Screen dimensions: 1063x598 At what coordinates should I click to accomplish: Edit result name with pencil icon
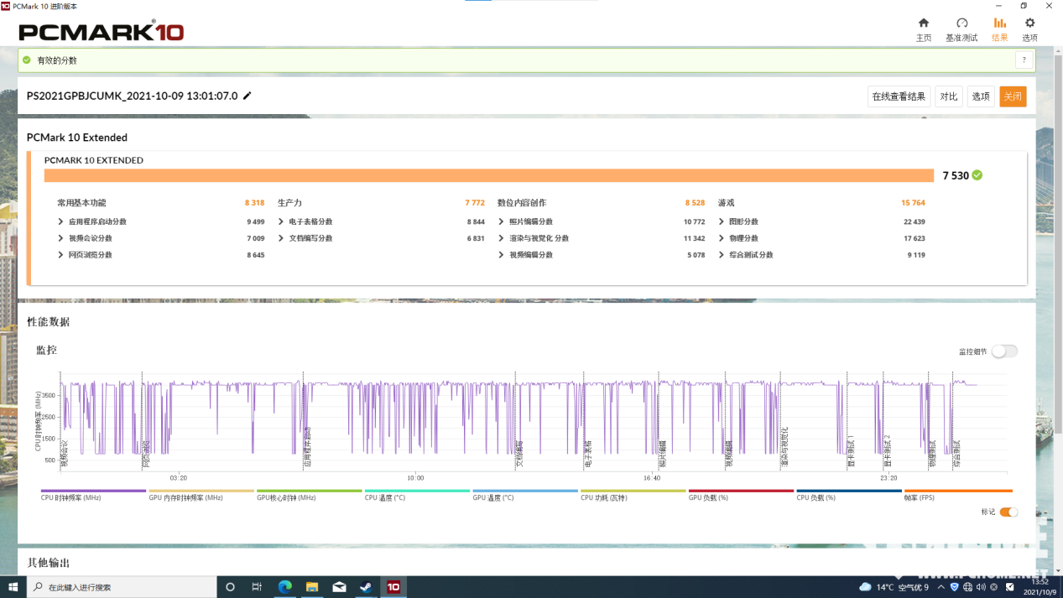pos(247,96)
